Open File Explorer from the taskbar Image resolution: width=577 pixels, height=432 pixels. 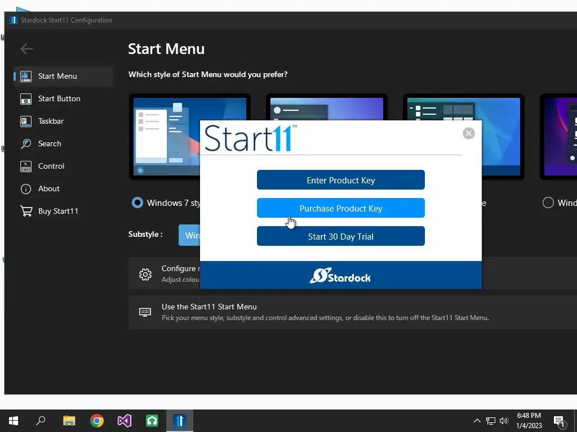click(69, 421)
